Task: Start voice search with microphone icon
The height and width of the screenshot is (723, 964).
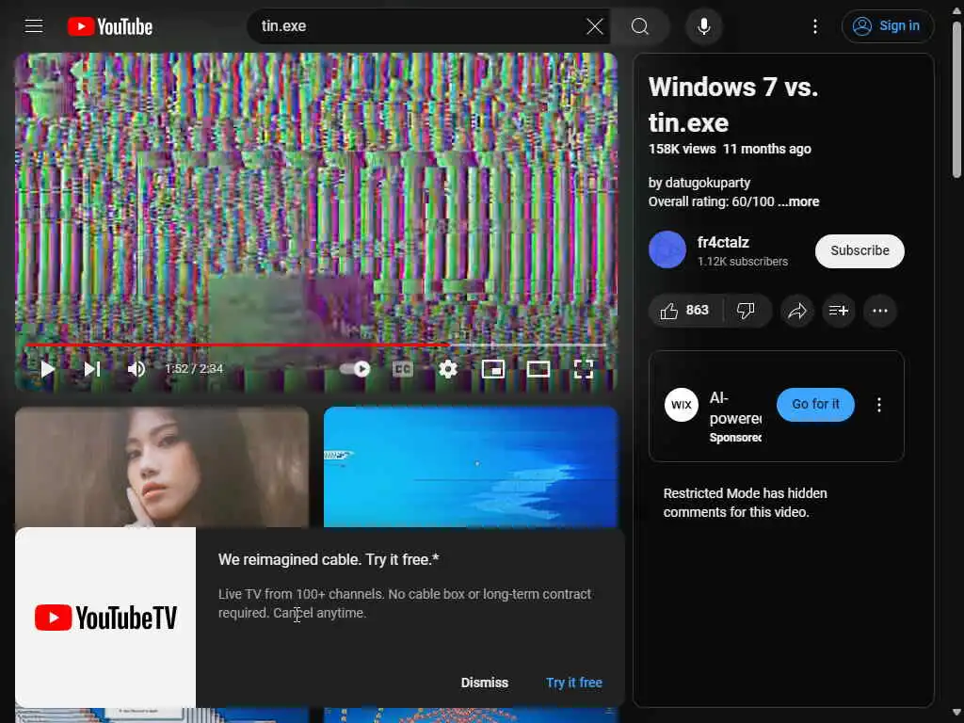Action: (704, 26)
